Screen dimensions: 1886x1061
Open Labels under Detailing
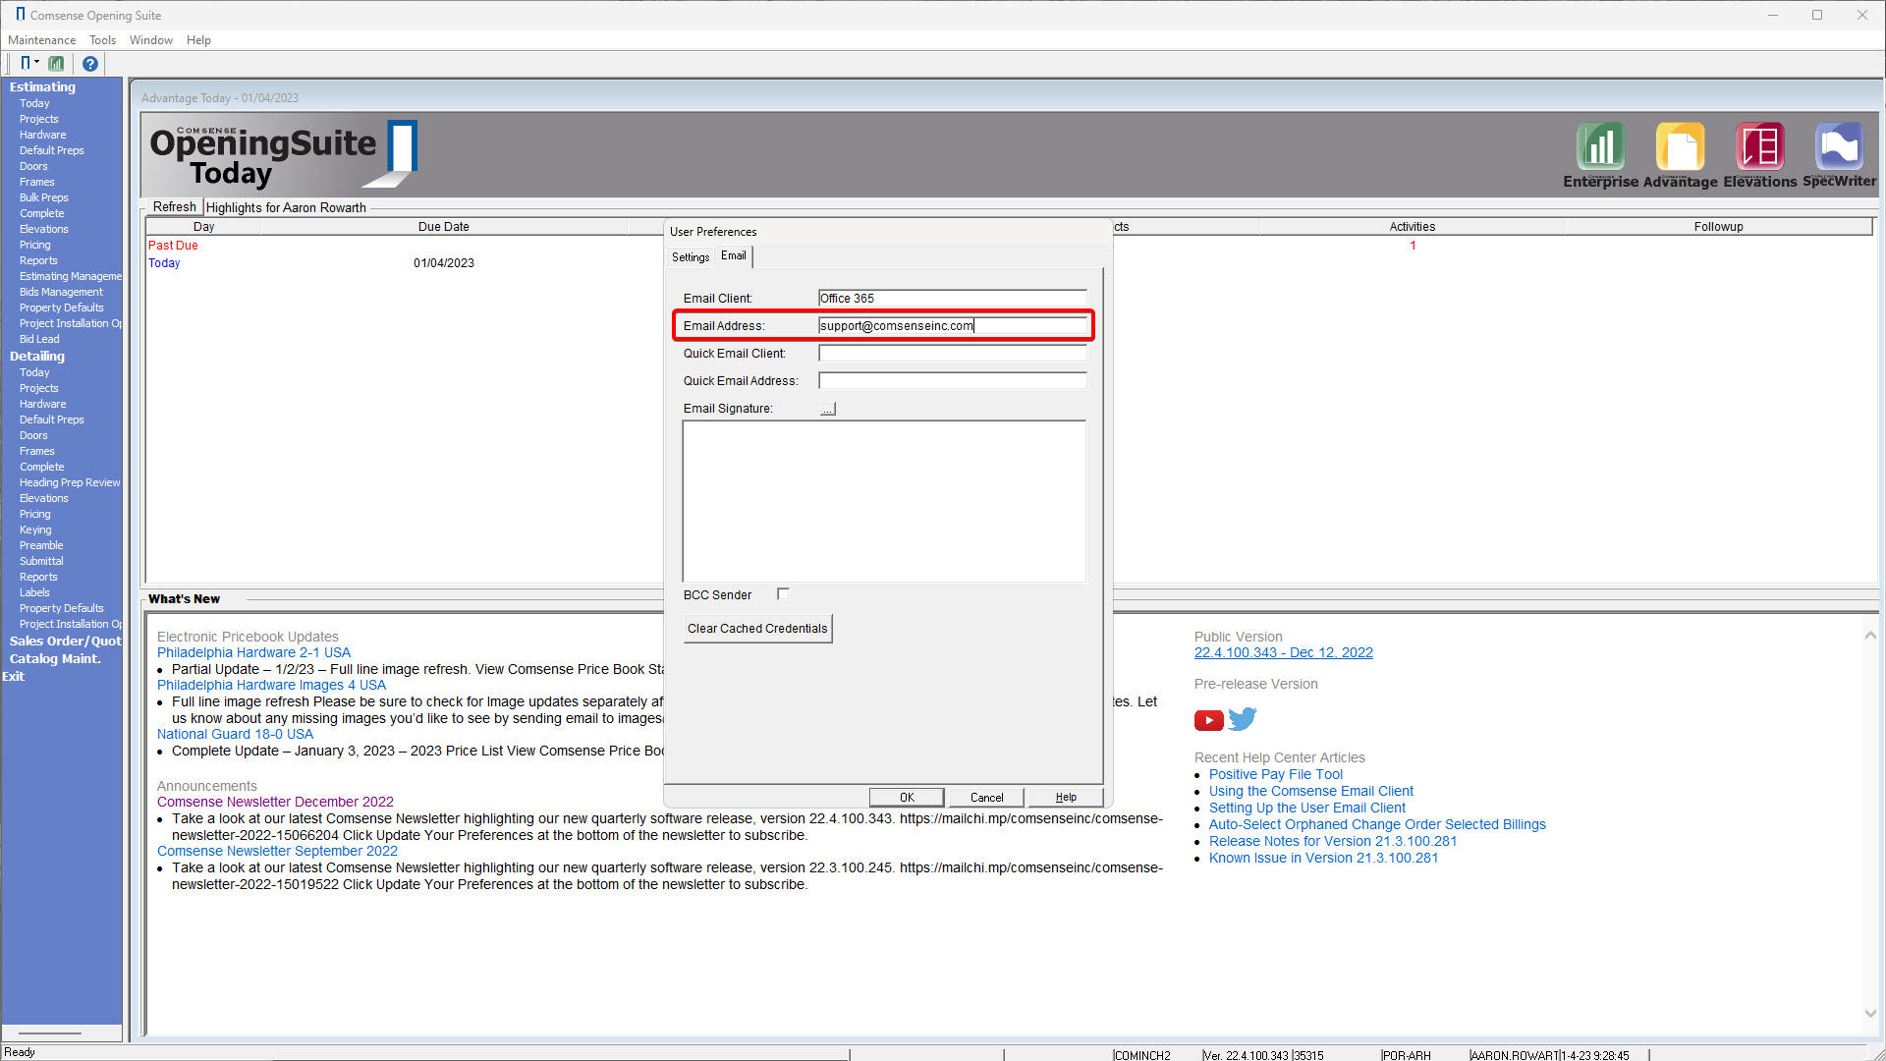pos(34,592)
